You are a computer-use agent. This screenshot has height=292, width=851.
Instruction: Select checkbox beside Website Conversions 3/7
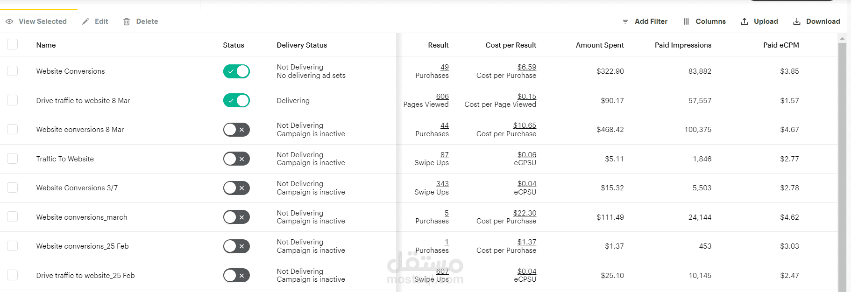coord(13,188)
